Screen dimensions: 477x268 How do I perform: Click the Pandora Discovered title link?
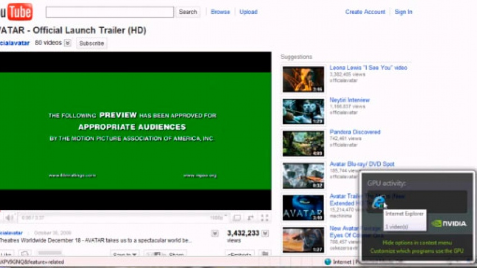point(355,132)
